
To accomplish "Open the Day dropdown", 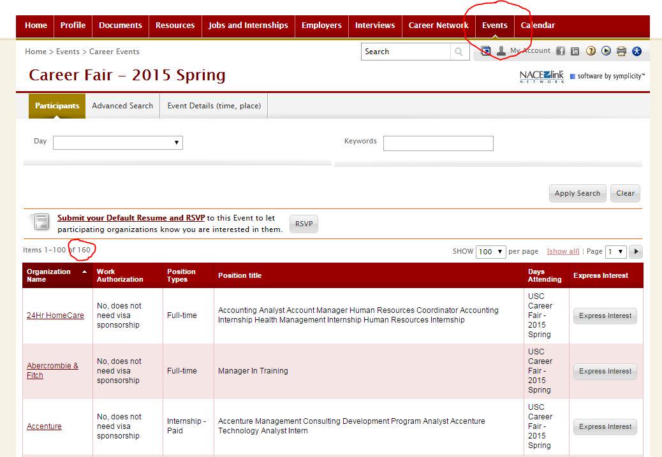I will click(x=118, y=143).
